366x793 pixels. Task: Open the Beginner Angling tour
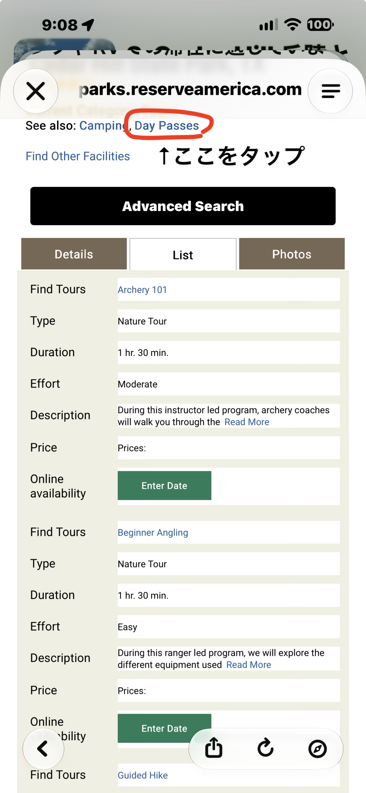[153, 532]
